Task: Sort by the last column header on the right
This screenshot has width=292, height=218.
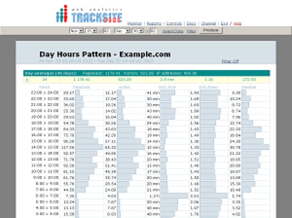Action: (249, 87)
